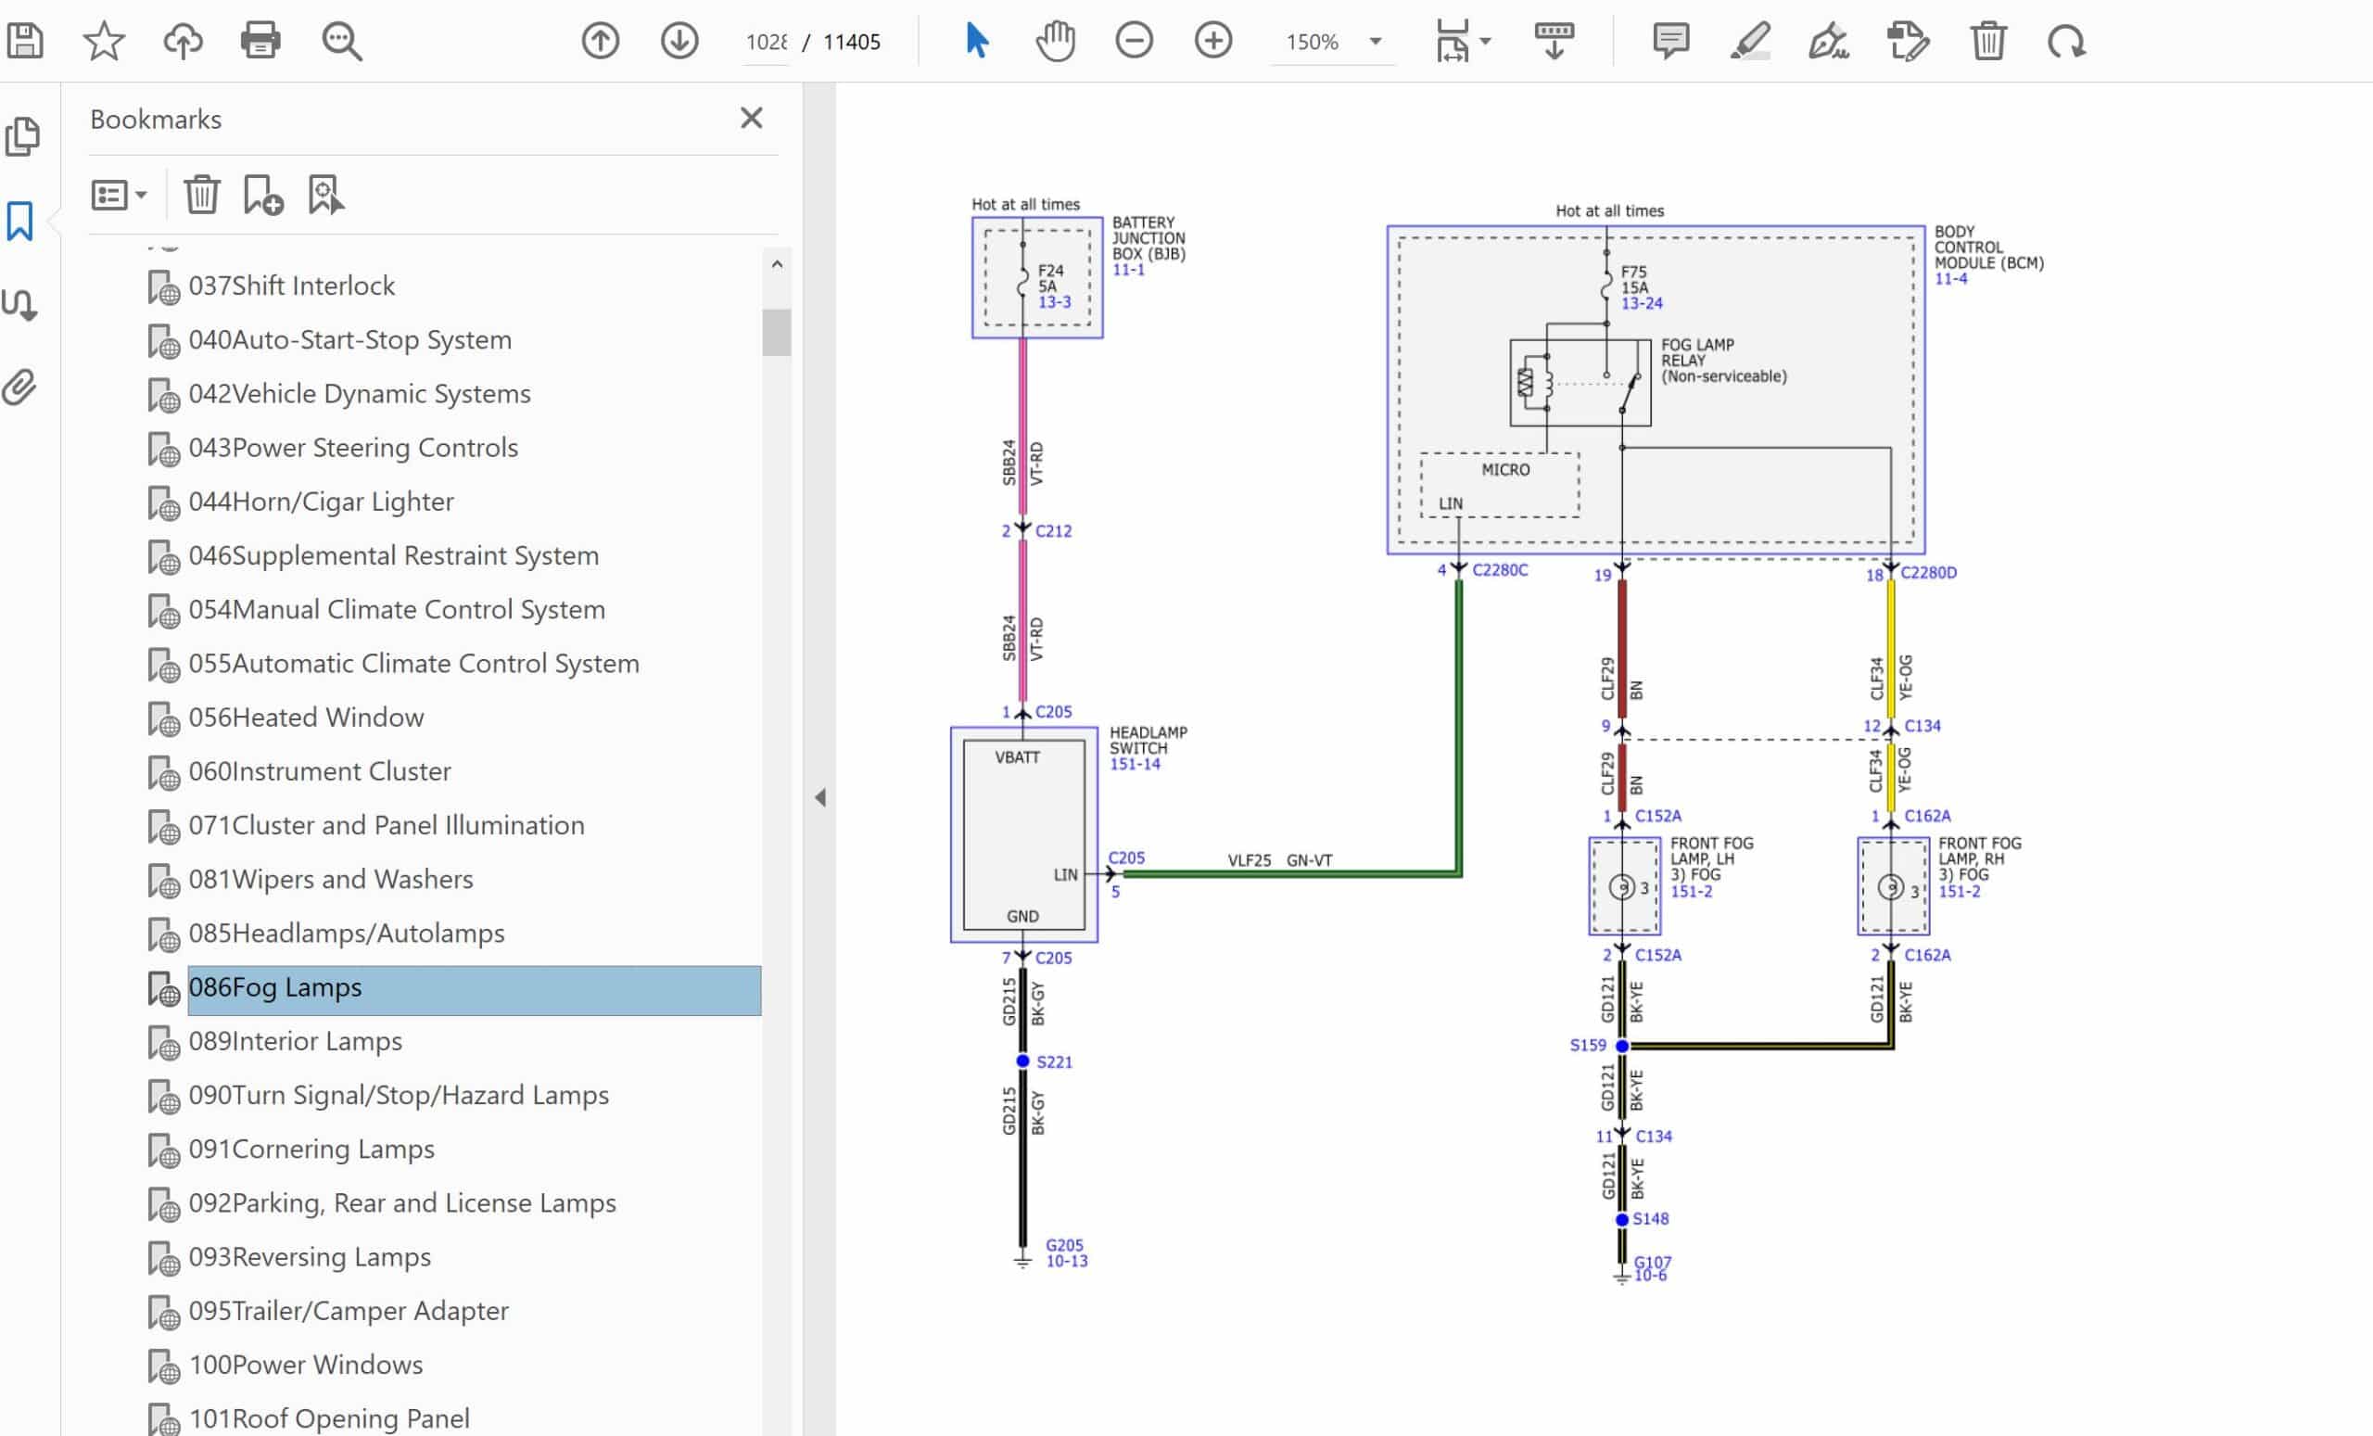Click the bookmarks list scrollbar thumb

776,332
